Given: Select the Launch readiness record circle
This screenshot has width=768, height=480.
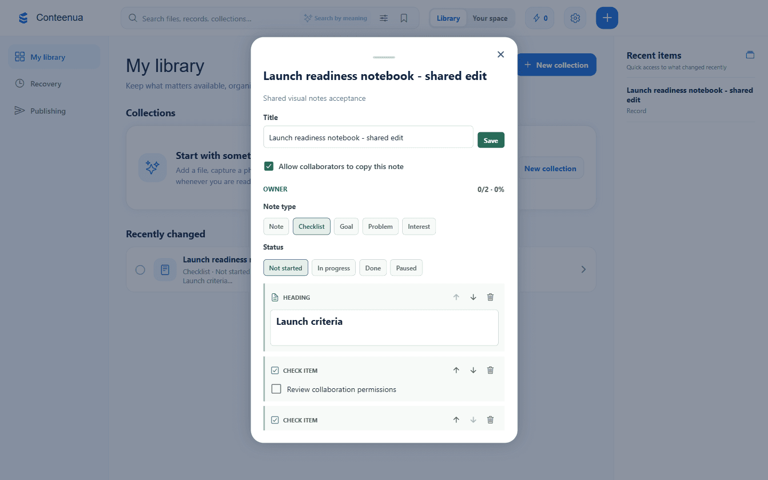Looking at the screenshot, I should point(140,270).
